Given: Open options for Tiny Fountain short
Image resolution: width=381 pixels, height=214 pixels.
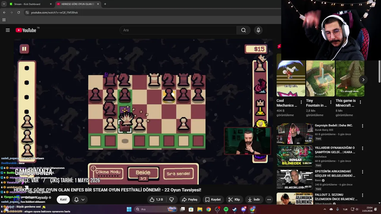Looking at the screenshot, I should (x=331, y=102).
